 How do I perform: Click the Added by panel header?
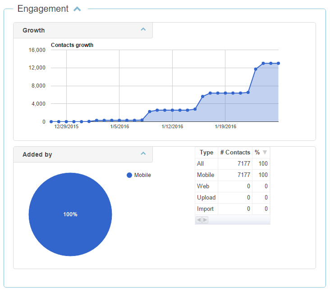tap(83, 154)
